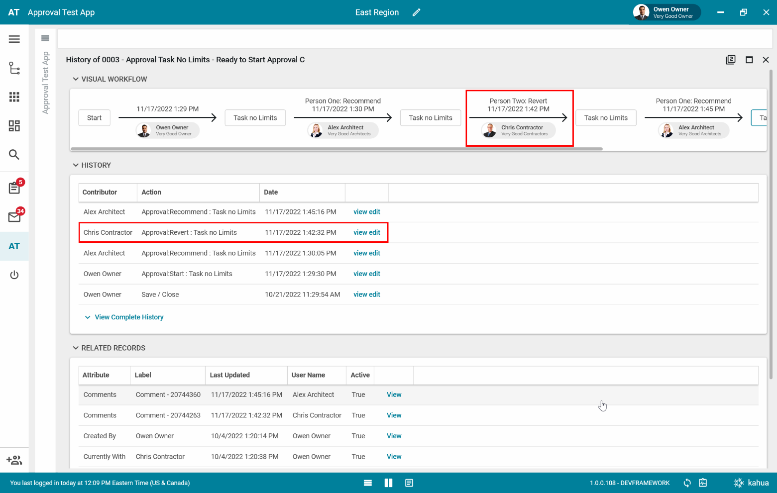Click view edit link for Chris Contractor row
This screenshot has height=493, width=777.
coord(367,232)
